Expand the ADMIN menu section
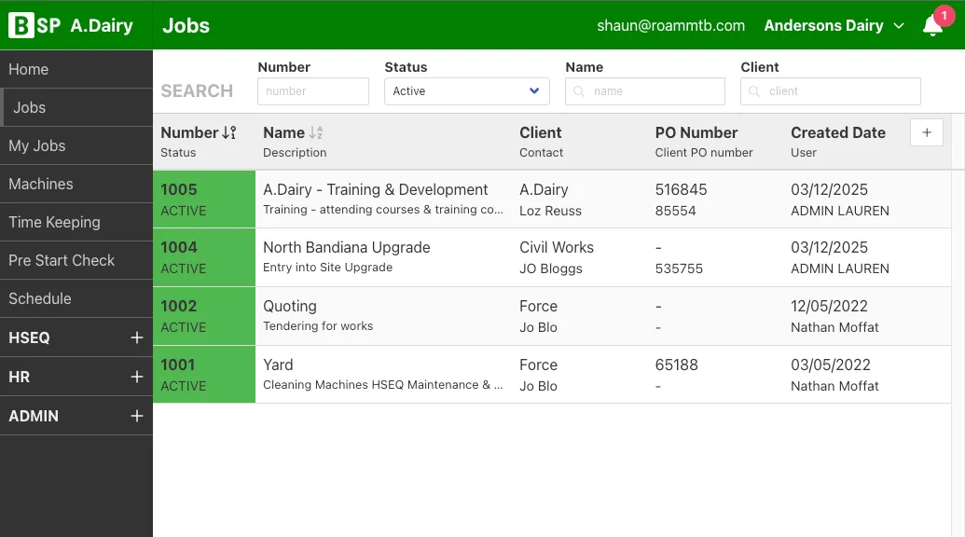965x537 pixels. (76, 416)
